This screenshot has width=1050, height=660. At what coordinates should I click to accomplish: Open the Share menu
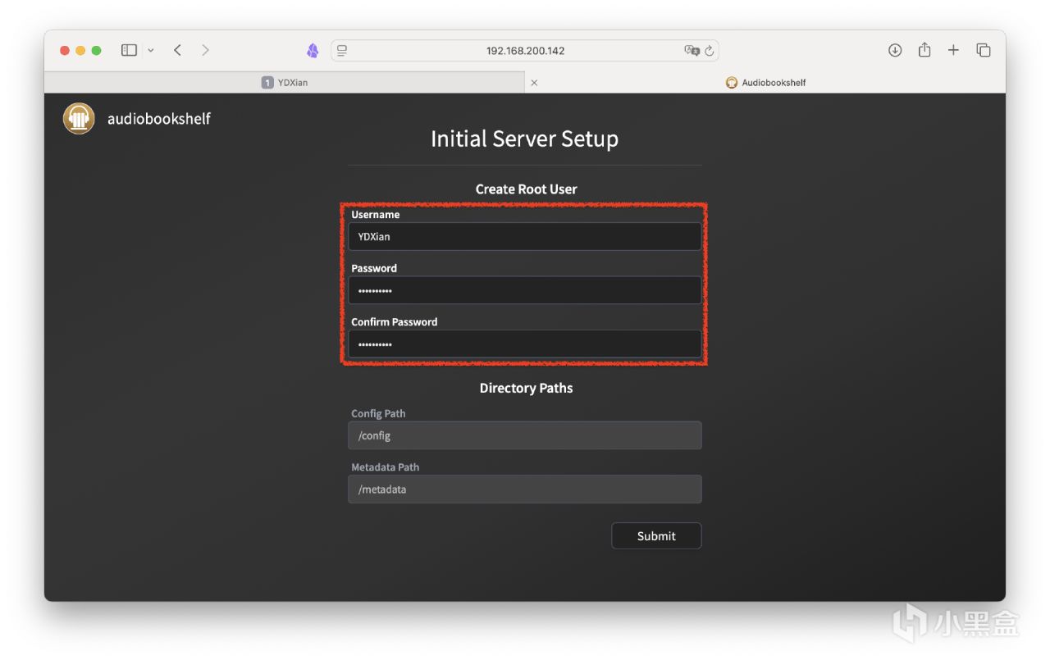[x=924, y=50]
